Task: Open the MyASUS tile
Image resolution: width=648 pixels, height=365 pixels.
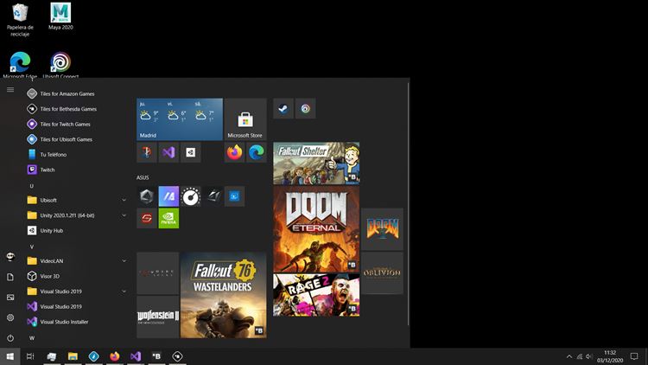Action: tap(168, 196)
